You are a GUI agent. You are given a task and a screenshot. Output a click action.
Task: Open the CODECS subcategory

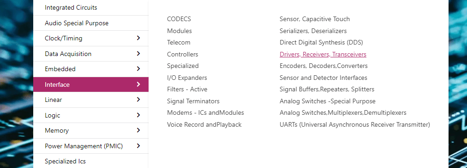[x=179, y=19]
